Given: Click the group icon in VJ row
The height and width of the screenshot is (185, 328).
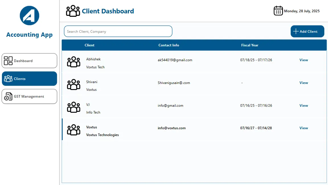Looking at the screenshot, I should pos(74,107).
